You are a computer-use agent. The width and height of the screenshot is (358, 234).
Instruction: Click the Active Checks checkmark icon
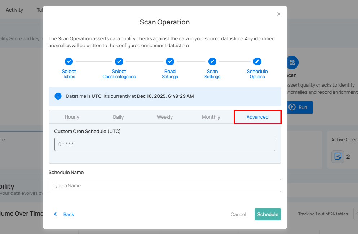[x=338, y=156]
